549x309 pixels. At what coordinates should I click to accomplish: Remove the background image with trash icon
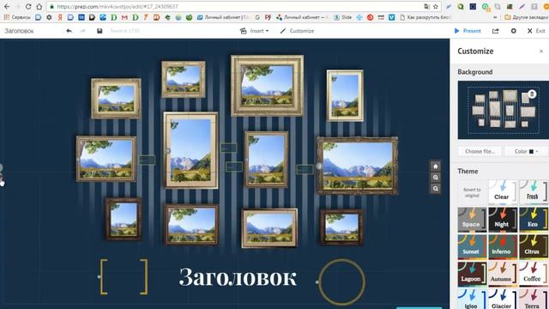point(532,94)
